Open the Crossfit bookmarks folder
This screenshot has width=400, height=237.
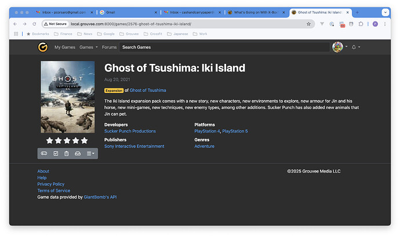coord(153,34)
